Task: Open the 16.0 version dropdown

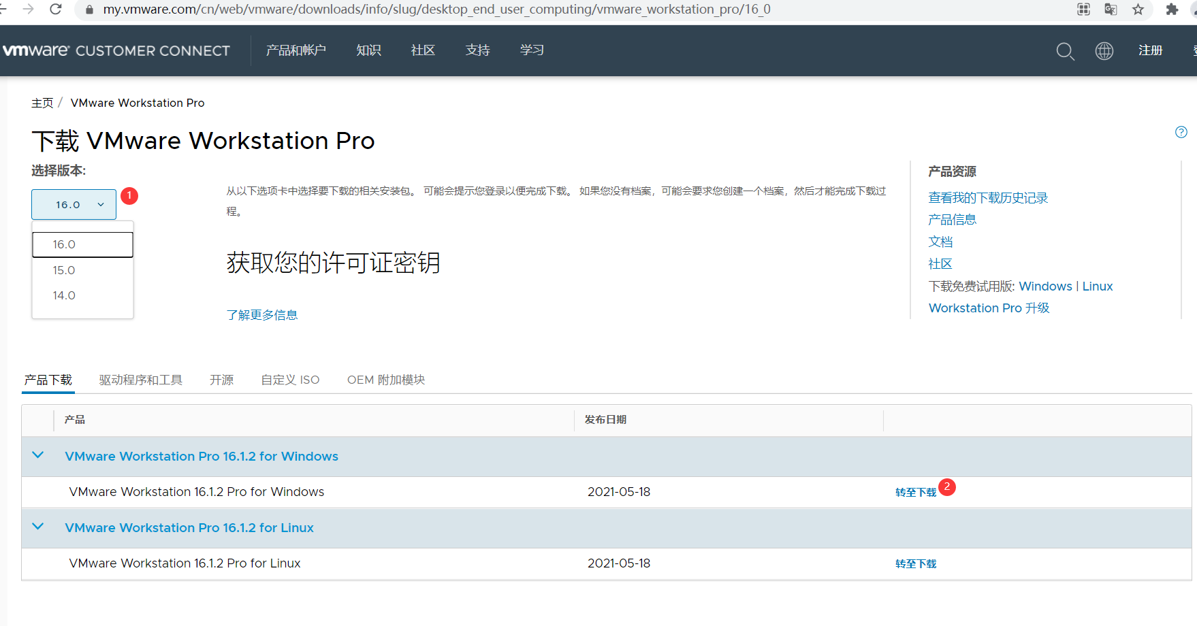Action: [x=74, y=204]
